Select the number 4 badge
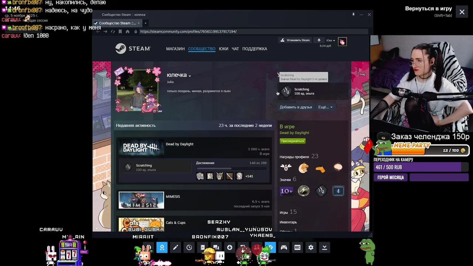The height and width of the screenshot is (266, 473). (x=338, y=191)
